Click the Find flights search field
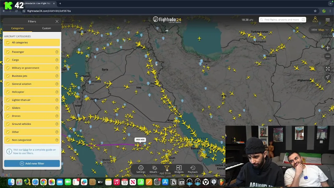The width and height of the screenshot is (334, 188). tap(282, 20)
